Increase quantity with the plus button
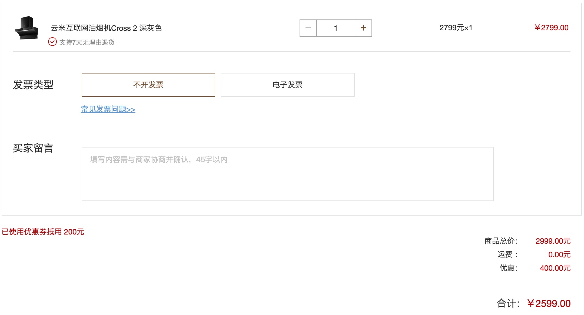The height and width of the screenshot is (315, 584). 363,28
